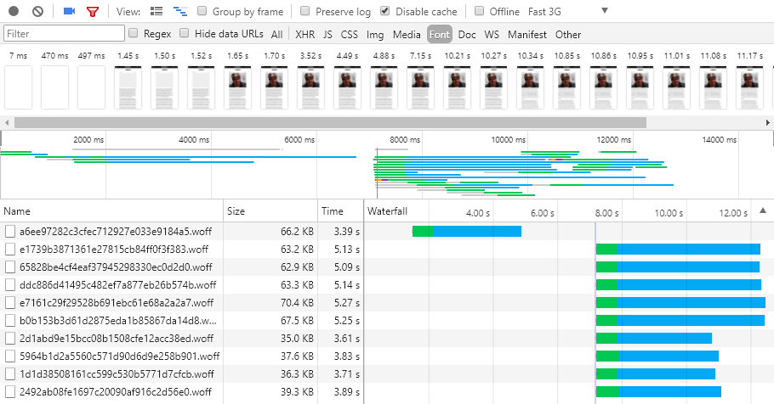The height and width of the screenshot is (404, 774).
Task: Enable Regex filter checkbox
Action: click(134, 33)
